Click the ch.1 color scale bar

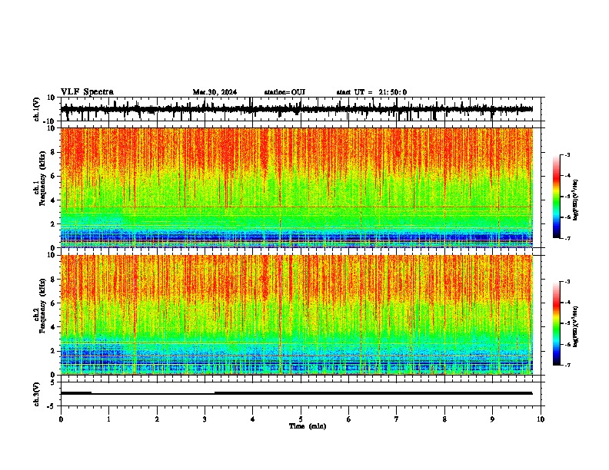[x=557, y=197]
